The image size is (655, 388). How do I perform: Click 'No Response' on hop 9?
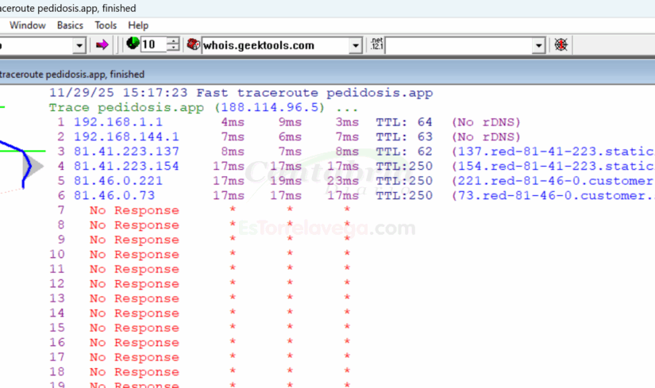(134, 240)
